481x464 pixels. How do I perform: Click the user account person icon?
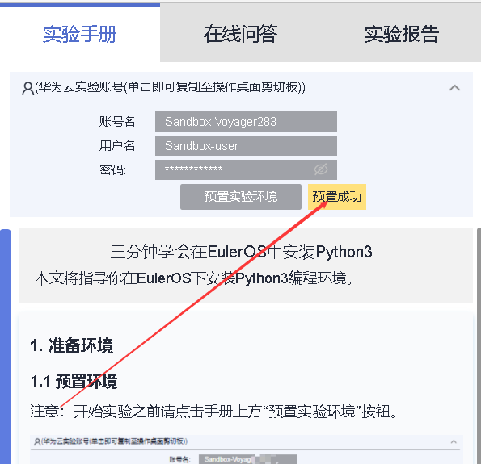(27, 88)
